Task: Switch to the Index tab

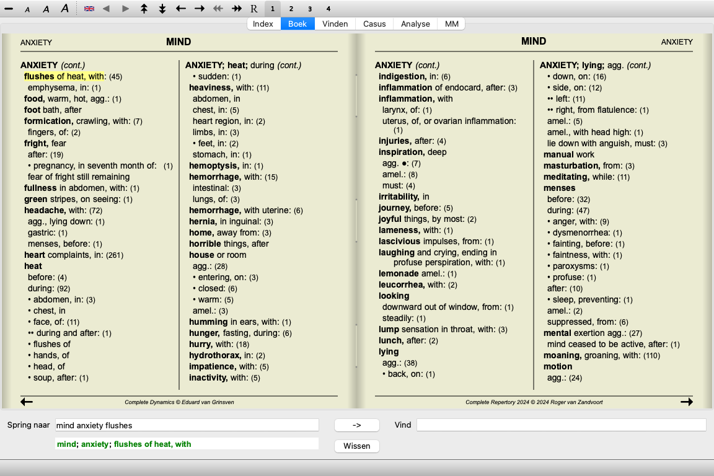Action: coord(263,24)
